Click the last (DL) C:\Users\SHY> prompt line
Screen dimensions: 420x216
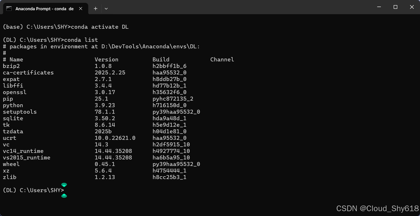[x=33, y=190]
